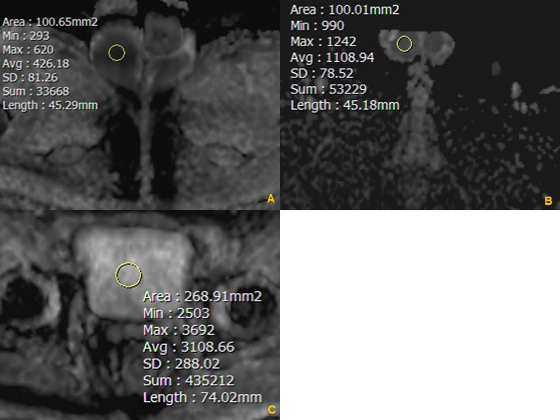Select the Length 45.18mm measurement
This screenshot has height=420, width=560.
click(345, 105)
